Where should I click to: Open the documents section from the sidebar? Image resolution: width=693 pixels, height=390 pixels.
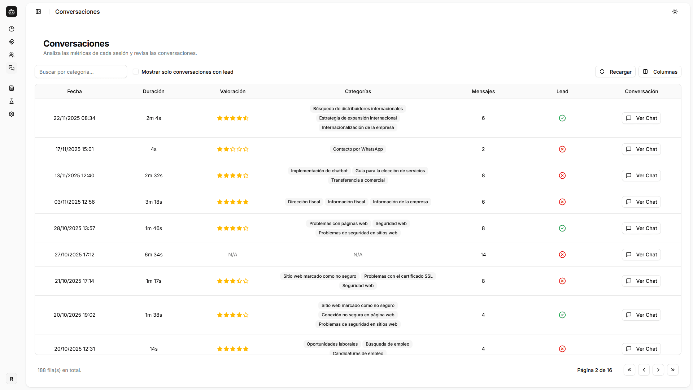(x=12, y=88)
